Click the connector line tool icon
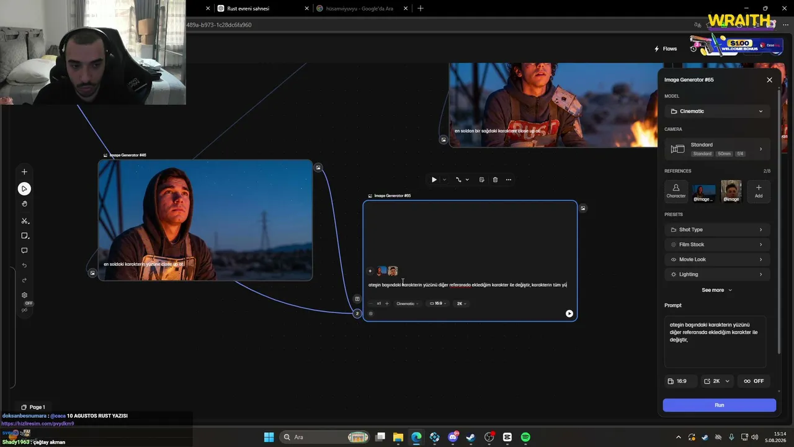 (458, 180)
